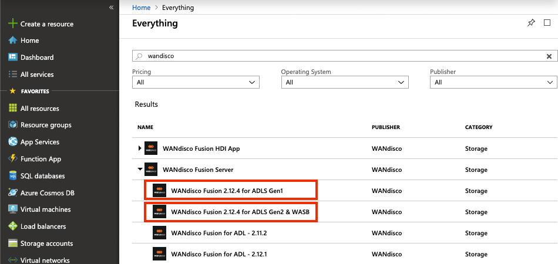Viewport: 558px width, 264px height.
Task: Click the SQL databases icon
Action: 13,176
